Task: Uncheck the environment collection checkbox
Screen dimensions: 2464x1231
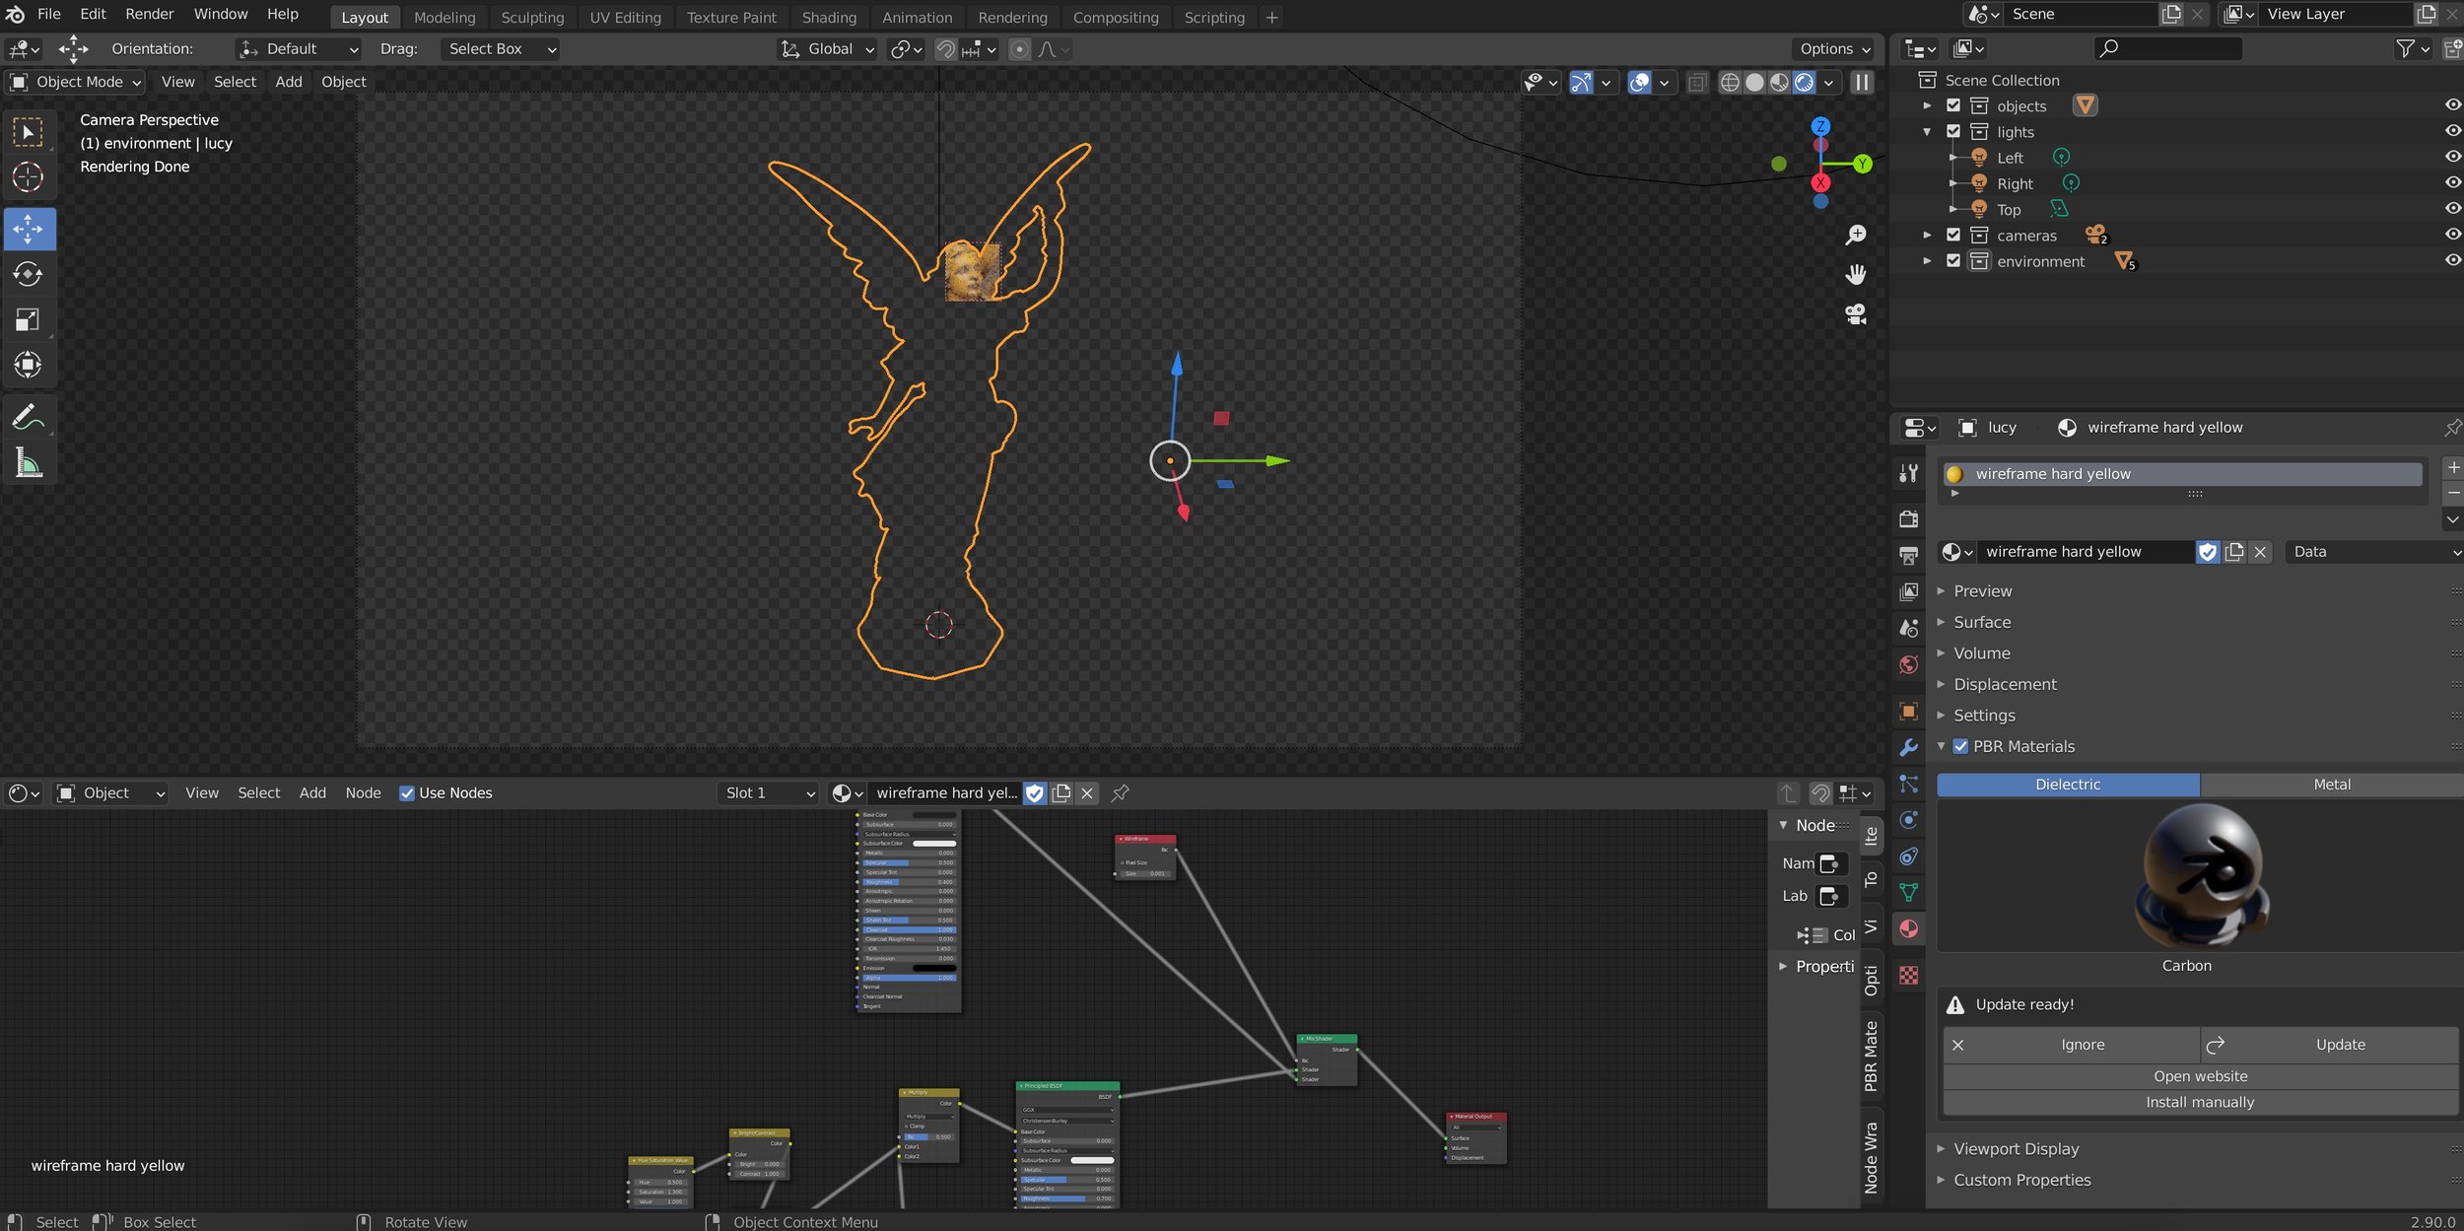Action: 1953,260
